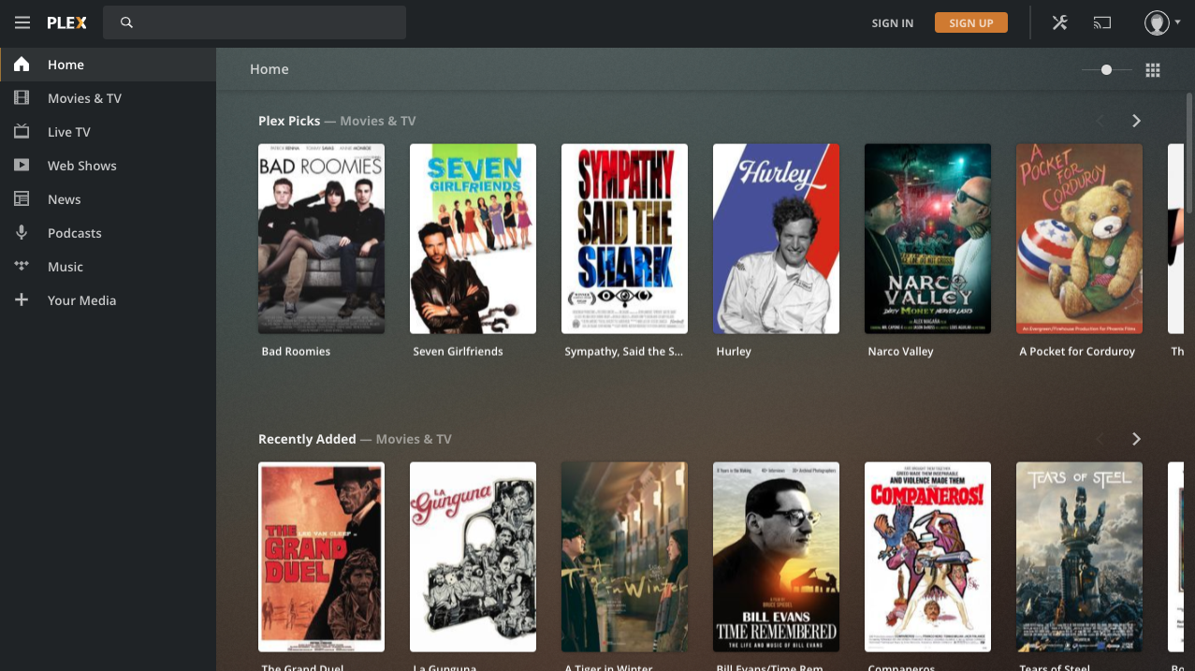Click the cast to device icon

(x=1102, y=22)
